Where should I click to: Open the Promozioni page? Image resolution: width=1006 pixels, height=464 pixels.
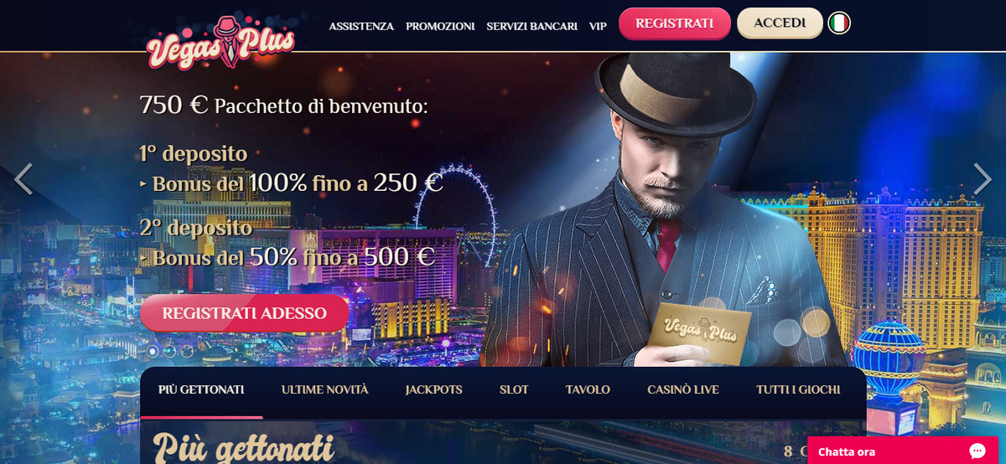[x=440, y=26]
